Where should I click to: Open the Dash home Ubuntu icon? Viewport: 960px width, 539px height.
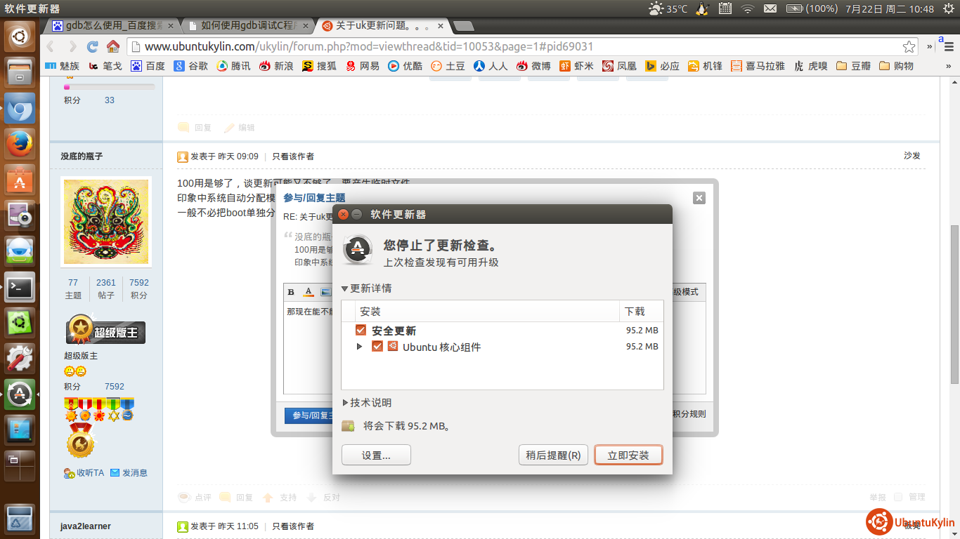click(x=20, y=36)
